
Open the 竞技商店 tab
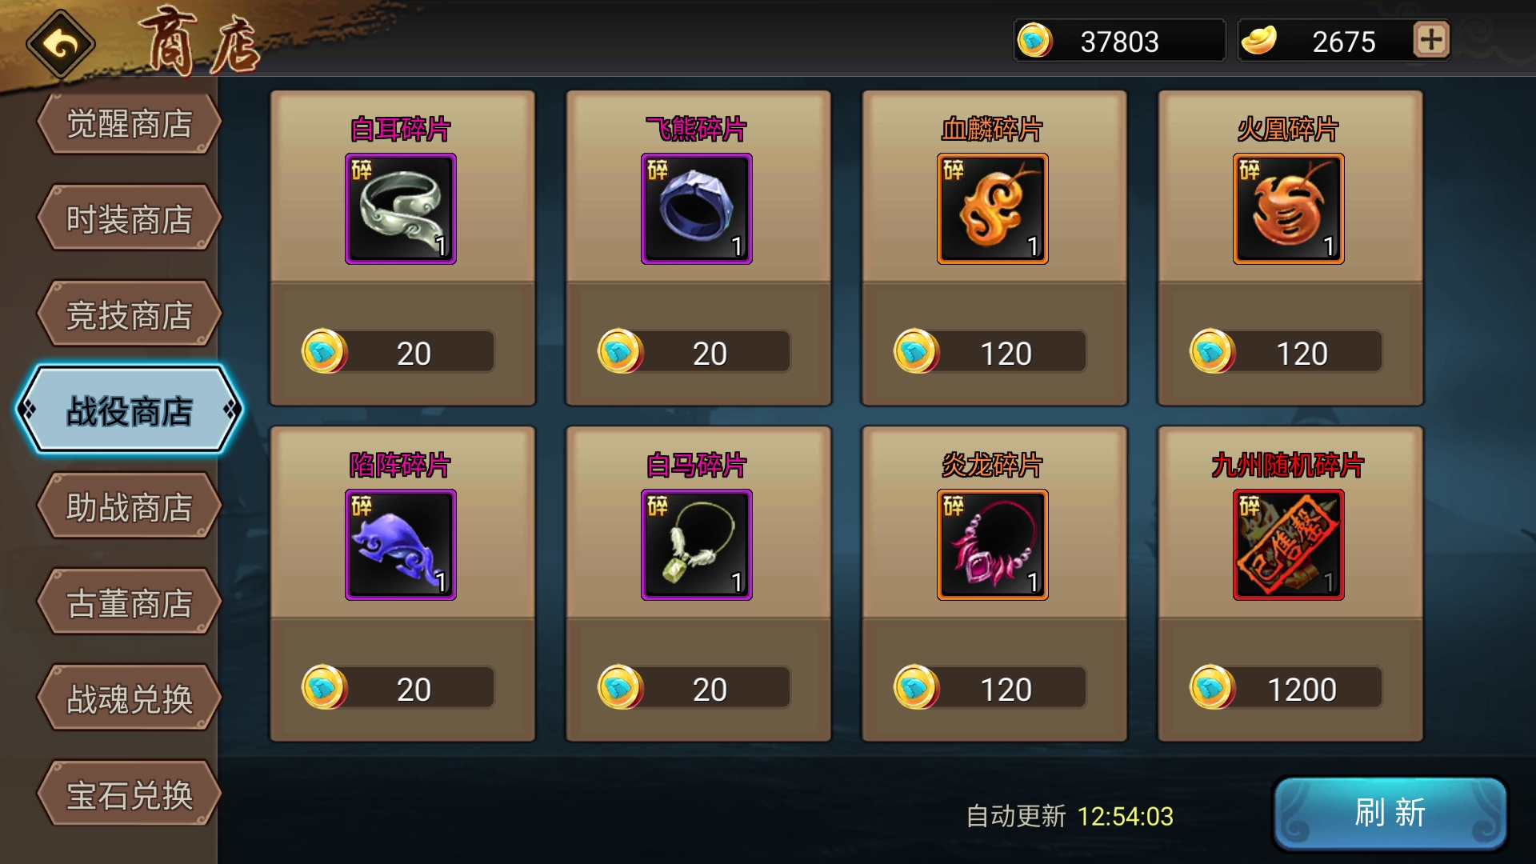129,314
